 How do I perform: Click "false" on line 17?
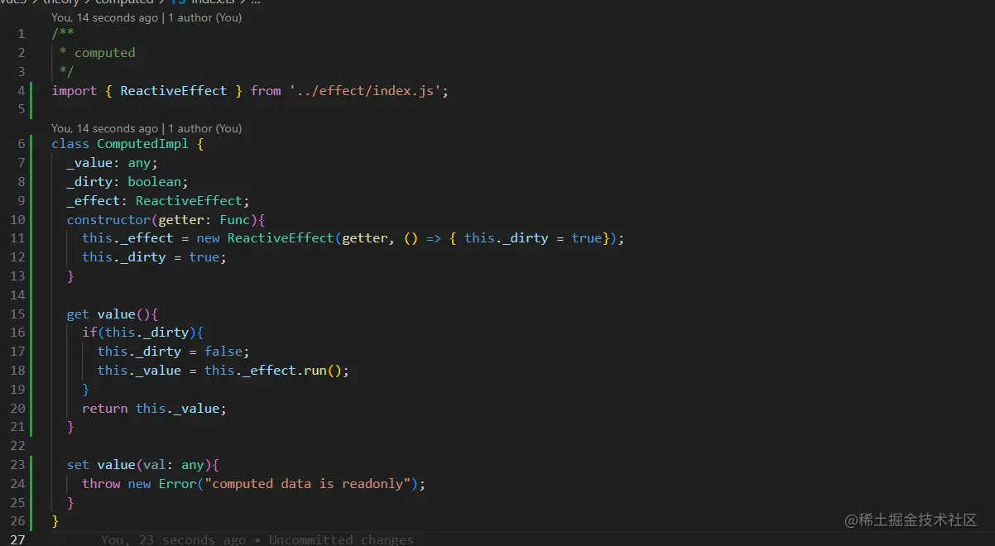[x=224, y=352]
